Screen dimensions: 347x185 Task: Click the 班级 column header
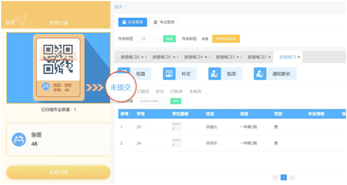244,114
